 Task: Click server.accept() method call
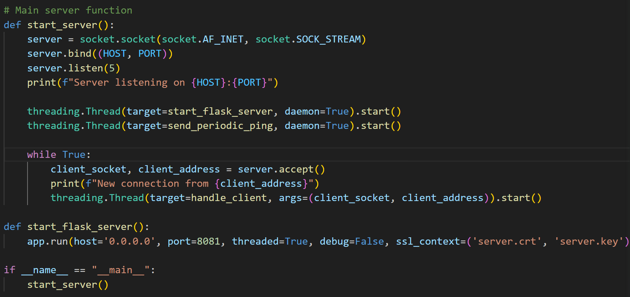coord(281,169)
